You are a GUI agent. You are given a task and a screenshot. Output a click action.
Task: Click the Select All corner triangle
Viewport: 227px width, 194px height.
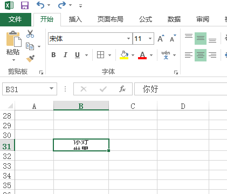pyautogui.click(x=10, y=106)
